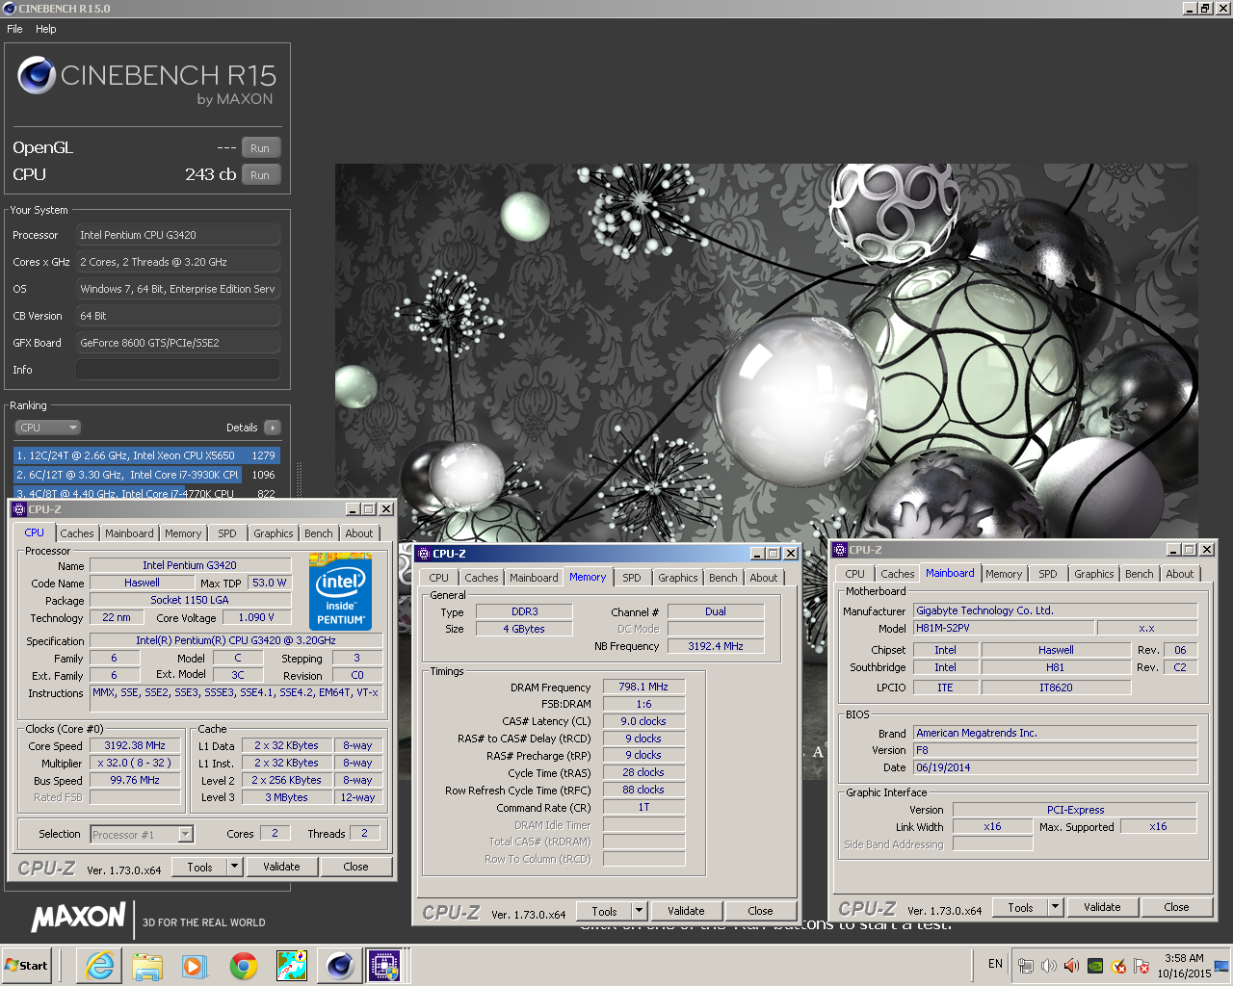This screenshot has width=1233, height=986.
Task: Open the File menu in Cinebench
Action: [x=14, y=29]
